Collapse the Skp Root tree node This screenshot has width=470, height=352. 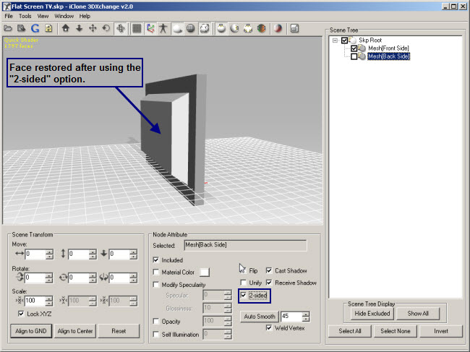335,40
